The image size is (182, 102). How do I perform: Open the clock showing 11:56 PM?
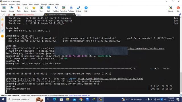[x=171, y=99]
